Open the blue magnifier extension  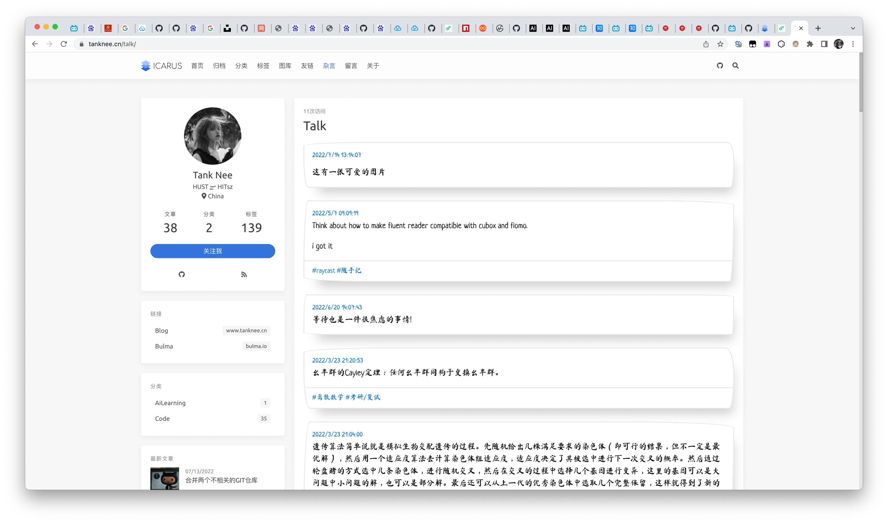(738, 44)
